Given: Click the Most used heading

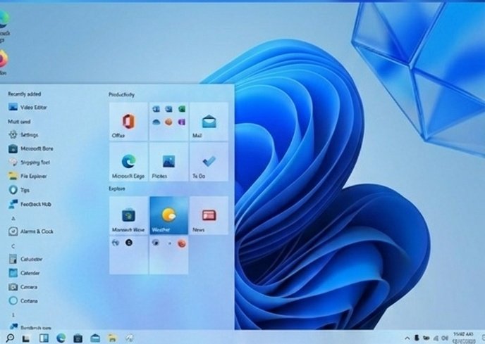Looking at the screenshot, I should coord(19,122).
